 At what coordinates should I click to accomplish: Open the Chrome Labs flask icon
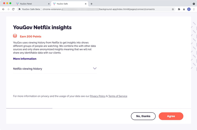point(184,9)
